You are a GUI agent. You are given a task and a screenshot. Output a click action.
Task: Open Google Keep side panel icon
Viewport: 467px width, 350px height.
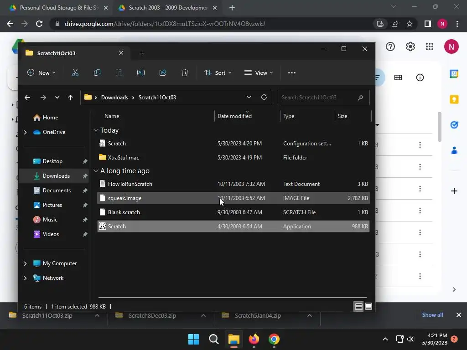[x=454, y=99]
